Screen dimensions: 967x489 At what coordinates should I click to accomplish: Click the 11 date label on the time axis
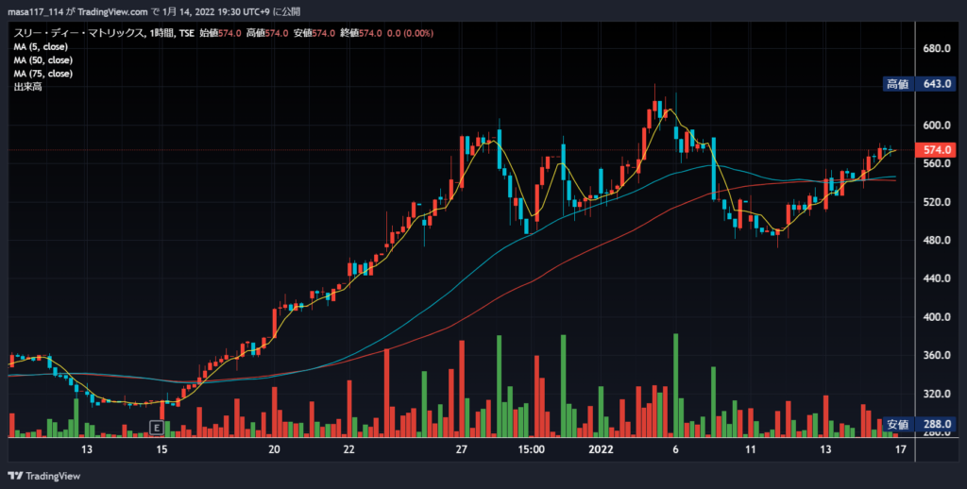tap(751, 449)
